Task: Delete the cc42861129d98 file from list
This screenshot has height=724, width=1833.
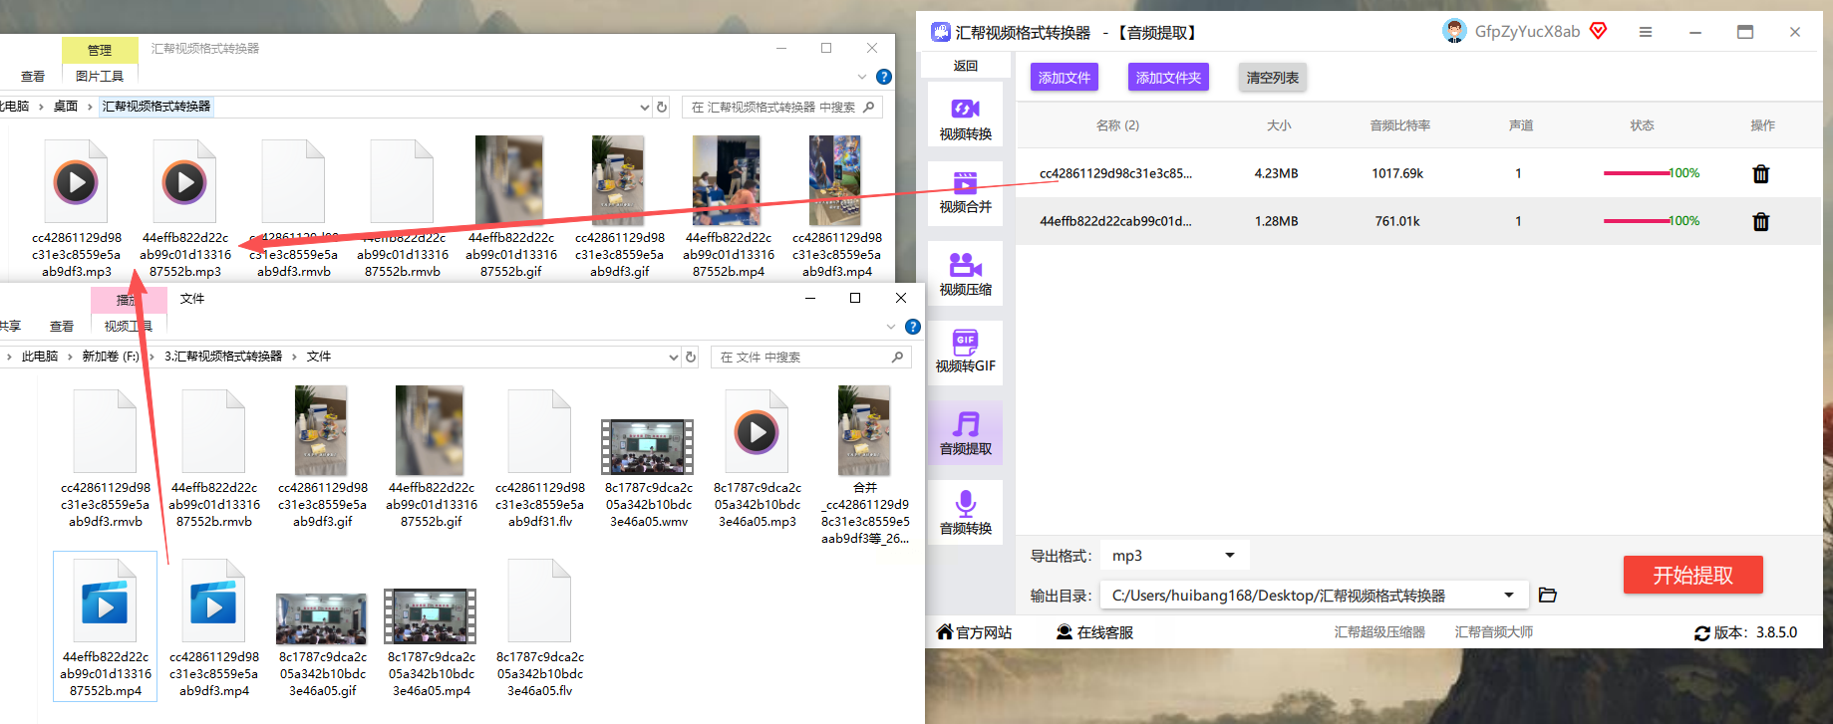Action: coord(1760,174)
